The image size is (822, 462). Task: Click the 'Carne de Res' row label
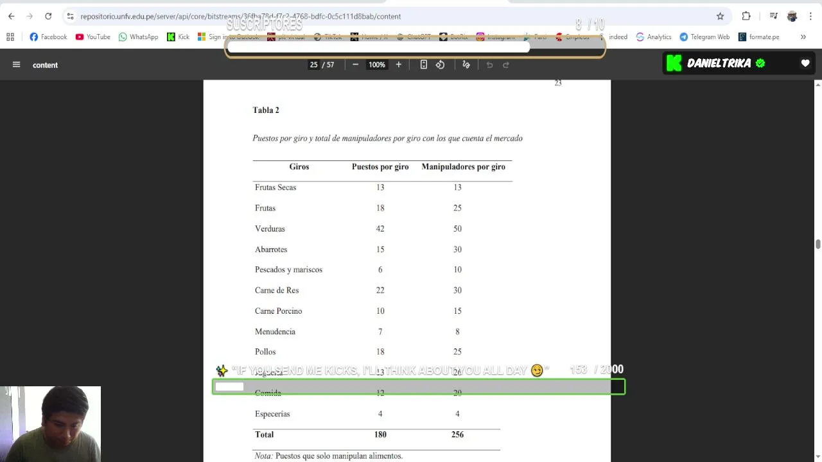tap(277, 290)
